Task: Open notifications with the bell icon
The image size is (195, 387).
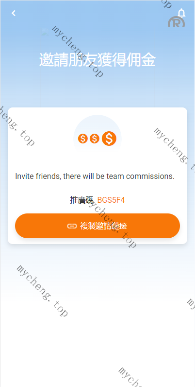Action: coord(181,12)
